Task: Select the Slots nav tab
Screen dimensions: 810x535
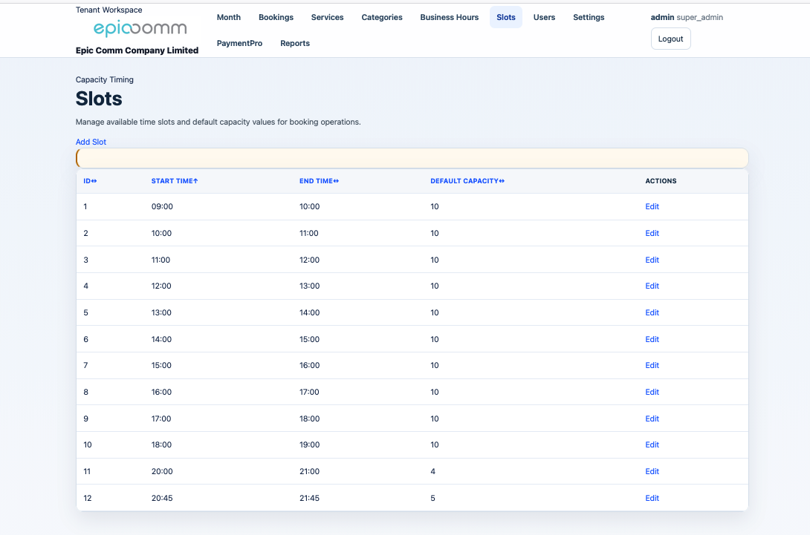Action: click(506, 17)
